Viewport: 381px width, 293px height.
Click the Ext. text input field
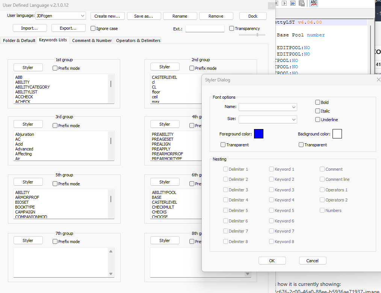[x=204, y=29]
